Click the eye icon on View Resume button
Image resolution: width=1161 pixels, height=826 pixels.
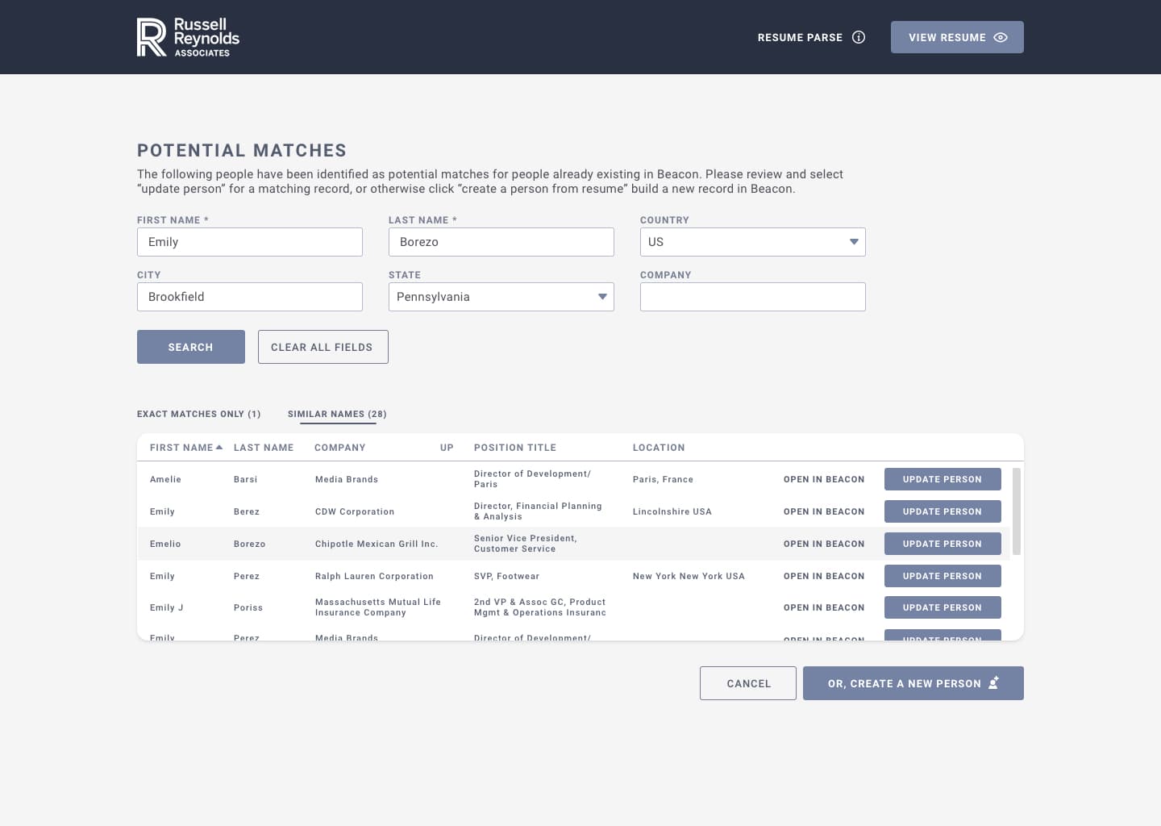pyautogui.click(x=1000, y=37)
